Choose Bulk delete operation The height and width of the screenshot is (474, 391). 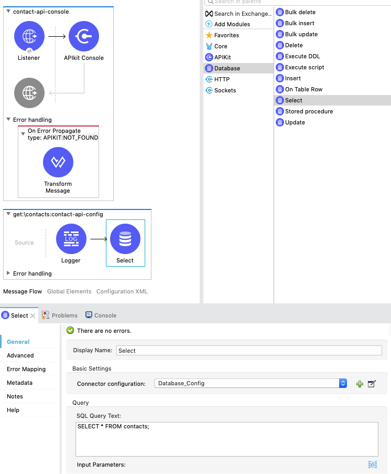click(x=296, y=13)
